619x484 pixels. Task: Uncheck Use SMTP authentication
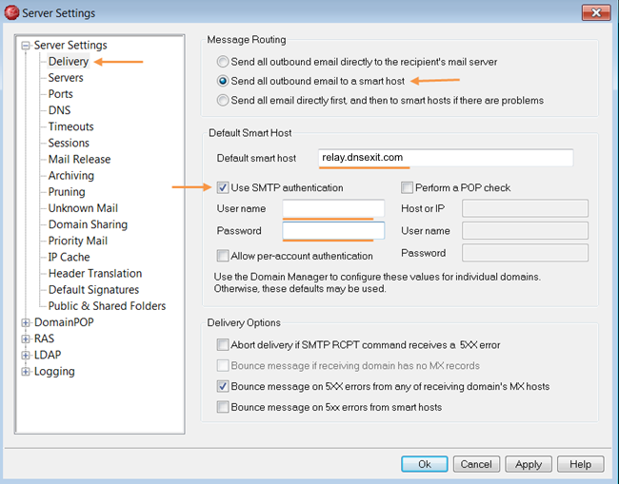223,188
